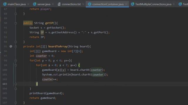Click printBoard(gameBoard) call
Viewport: 188px width, 105px height.
point(46,93)
